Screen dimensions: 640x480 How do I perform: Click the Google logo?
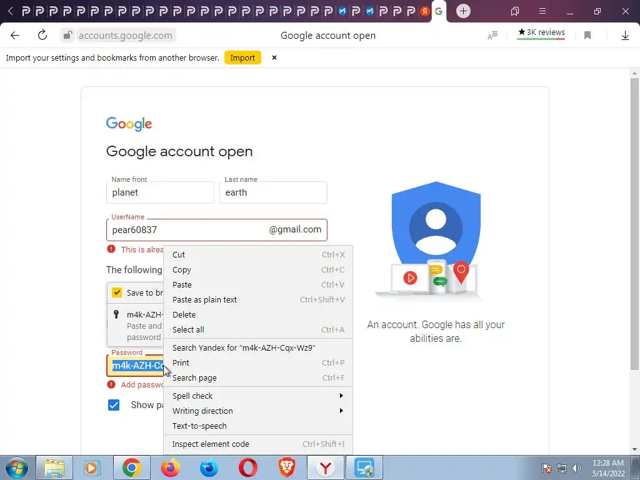click(129, 124)
